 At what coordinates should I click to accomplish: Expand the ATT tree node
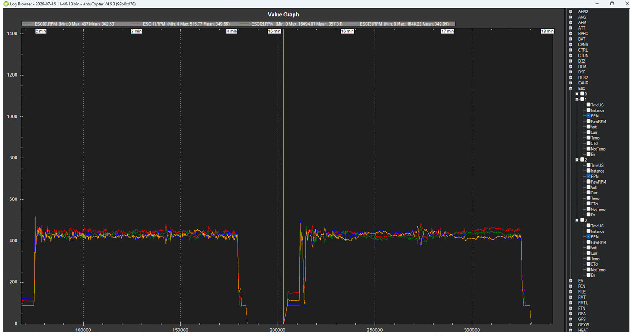click(571, 28)
